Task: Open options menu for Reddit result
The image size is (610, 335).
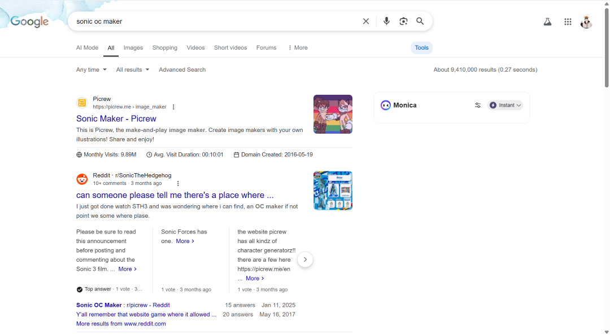Action: tap(178, 183)
